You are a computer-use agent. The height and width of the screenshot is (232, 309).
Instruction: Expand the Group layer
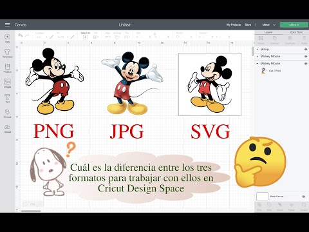point(257,50)
